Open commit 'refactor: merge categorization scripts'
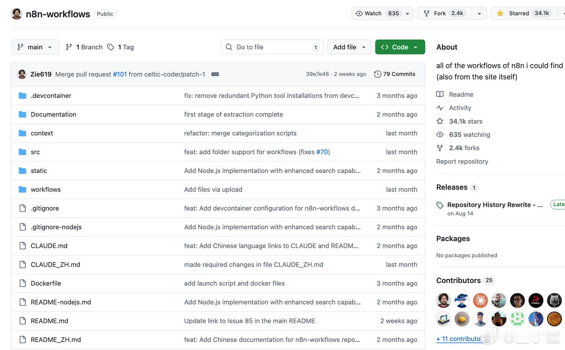Viewport: 565px width, 350px height. coord(240,133)
